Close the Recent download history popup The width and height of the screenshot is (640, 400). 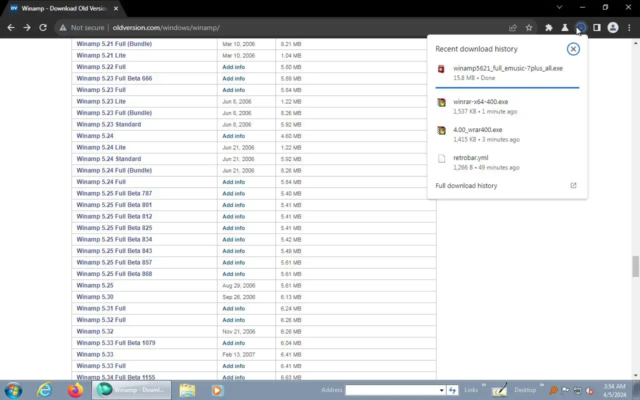point(573,49)
